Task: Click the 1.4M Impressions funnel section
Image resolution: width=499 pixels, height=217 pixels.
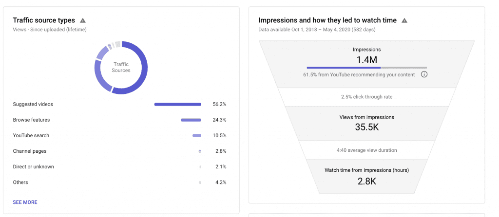Action: coord(366,59)
